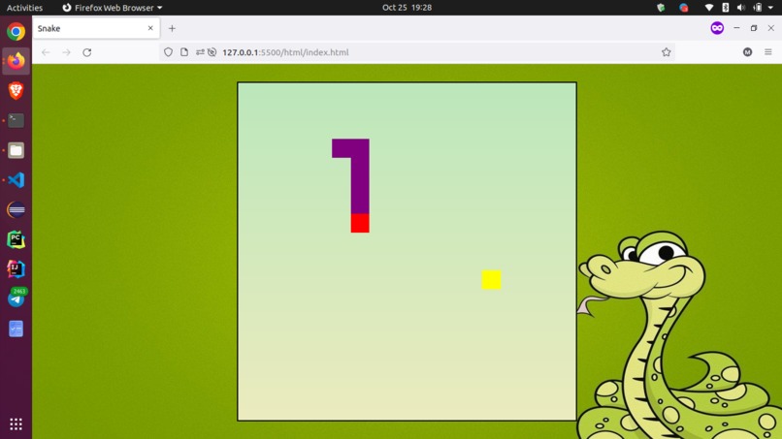Close the Snake tab
This screenshot has width=782, height=439.
point(150,28)
